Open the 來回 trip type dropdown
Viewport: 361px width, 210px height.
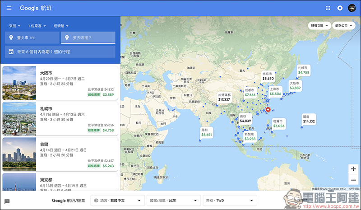(x=14, y=26)
